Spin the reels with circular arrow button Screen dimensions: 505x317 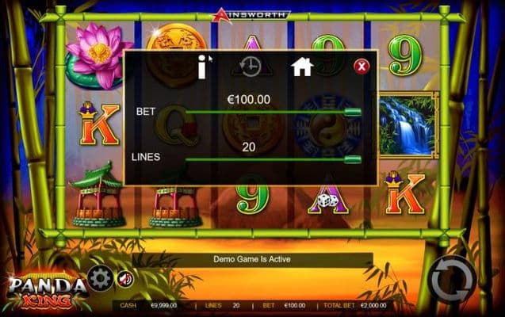[452, 279]
